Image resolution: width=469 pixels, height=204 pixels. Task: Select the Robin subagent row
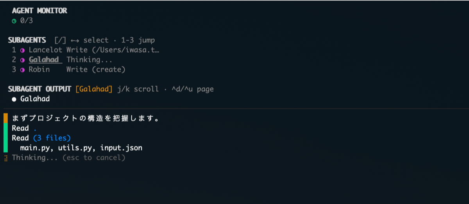point(39,70)
